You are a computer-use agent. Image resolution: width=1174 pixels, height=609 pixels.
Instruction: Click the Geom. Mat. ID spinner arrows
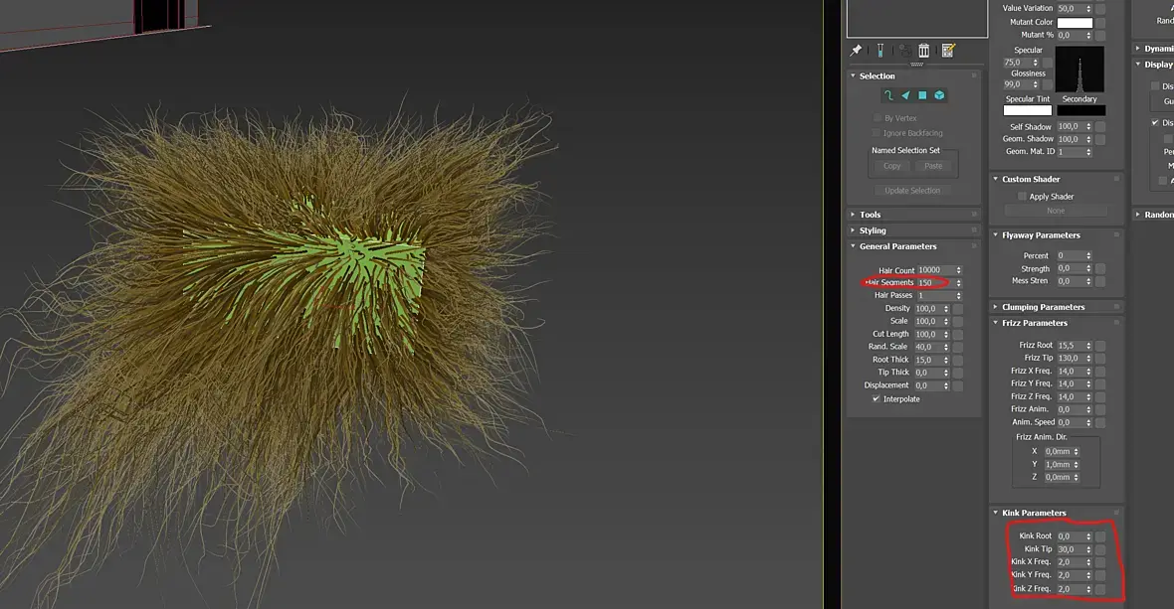click(x=1088, y=152)
